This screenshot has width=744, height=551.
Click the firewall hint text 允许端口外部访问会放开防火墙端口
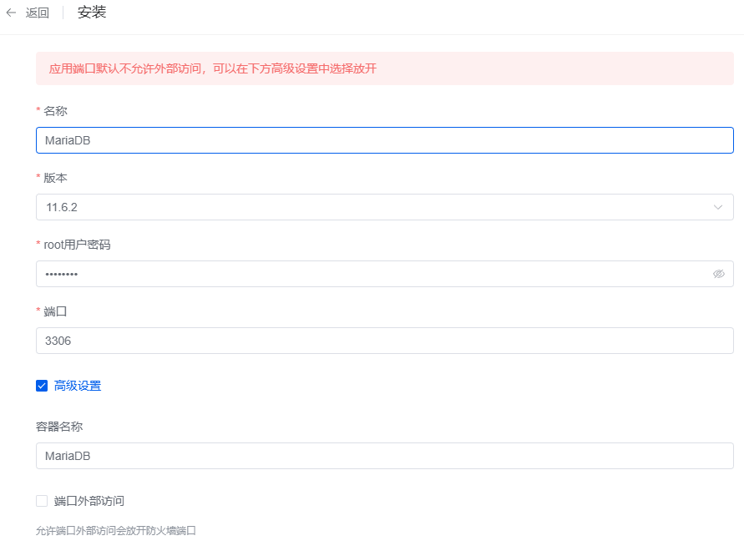116,531
